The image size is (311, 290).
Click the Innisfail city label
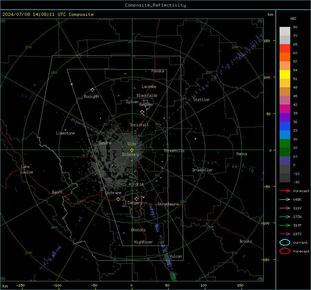[x=139, y=125]
